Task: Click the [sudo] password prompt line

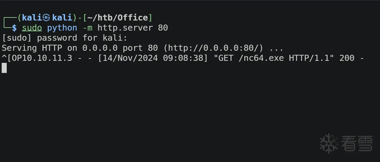Action: [65, 38]
